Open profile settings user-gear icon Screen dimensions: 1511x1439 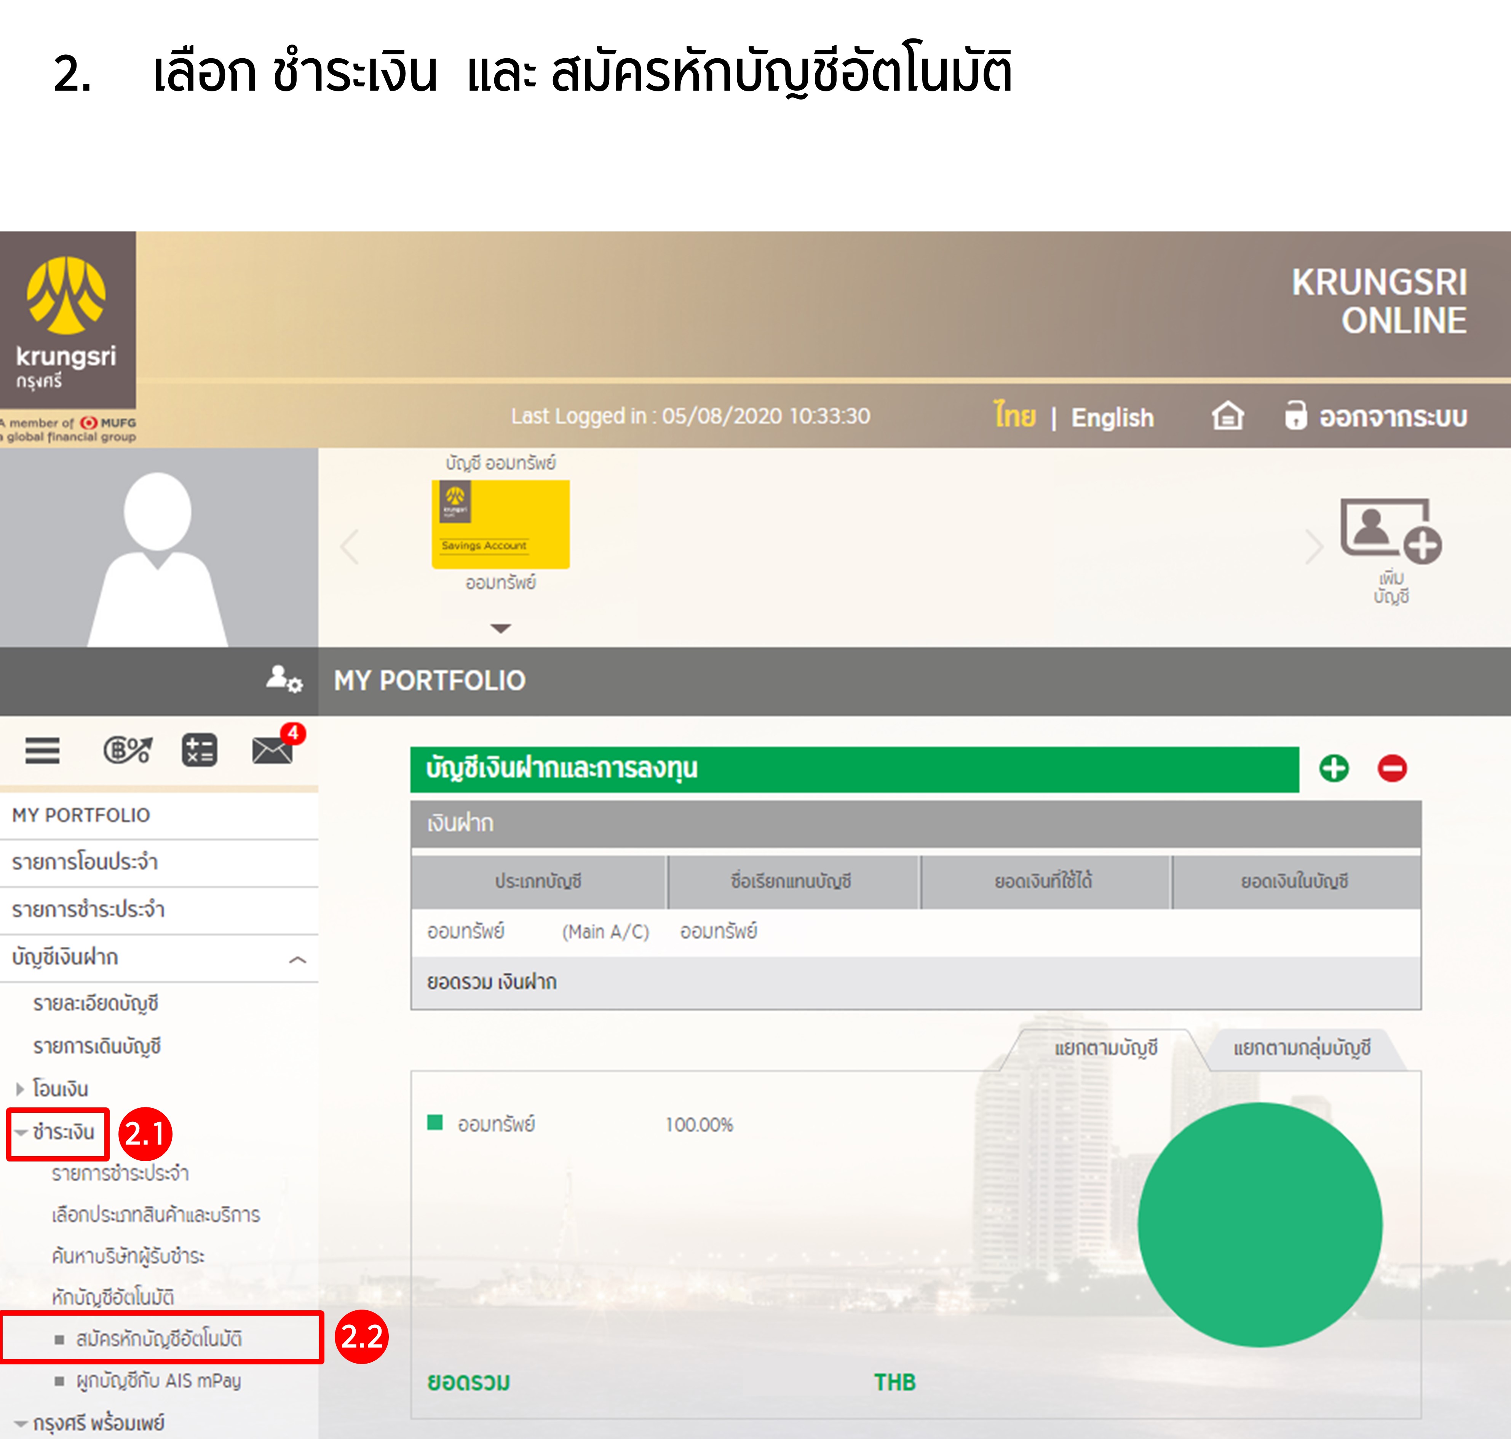(x=284, y=680)
